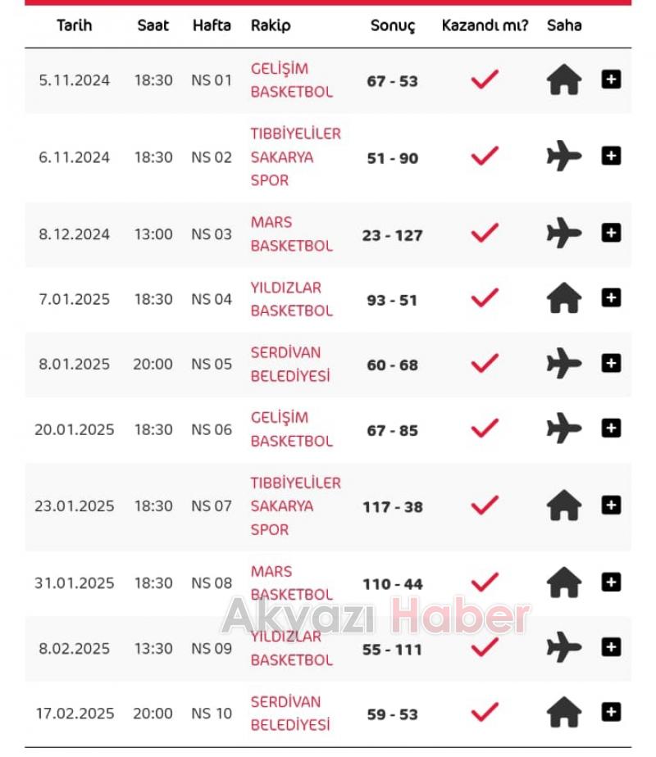Click the Tarih column header
The width and height of the screenshot is (656, 757).
pyautogui.click(x=75, y=25)
